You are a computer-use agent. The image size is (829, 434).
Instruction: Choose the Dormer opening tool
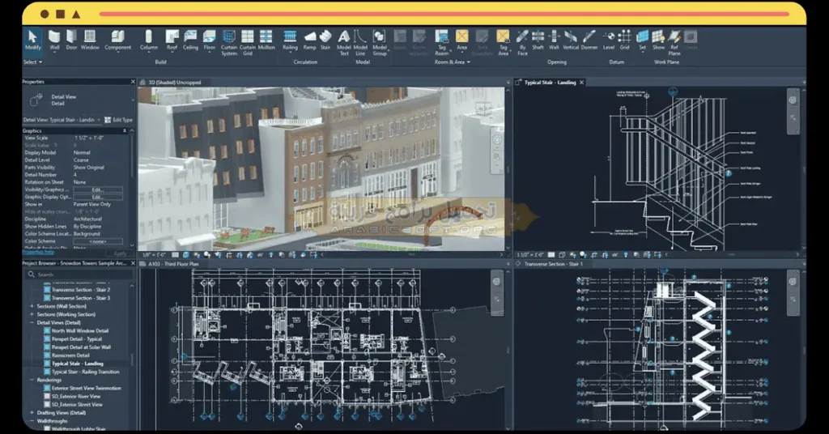click(x=589, y=40)
